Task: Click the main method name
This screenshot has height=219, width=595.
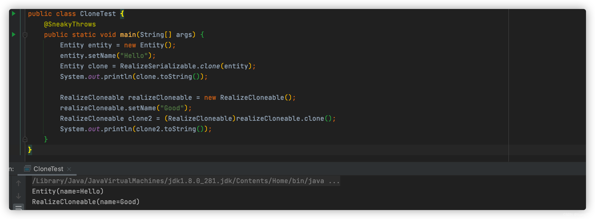Action: pos(128,35)
